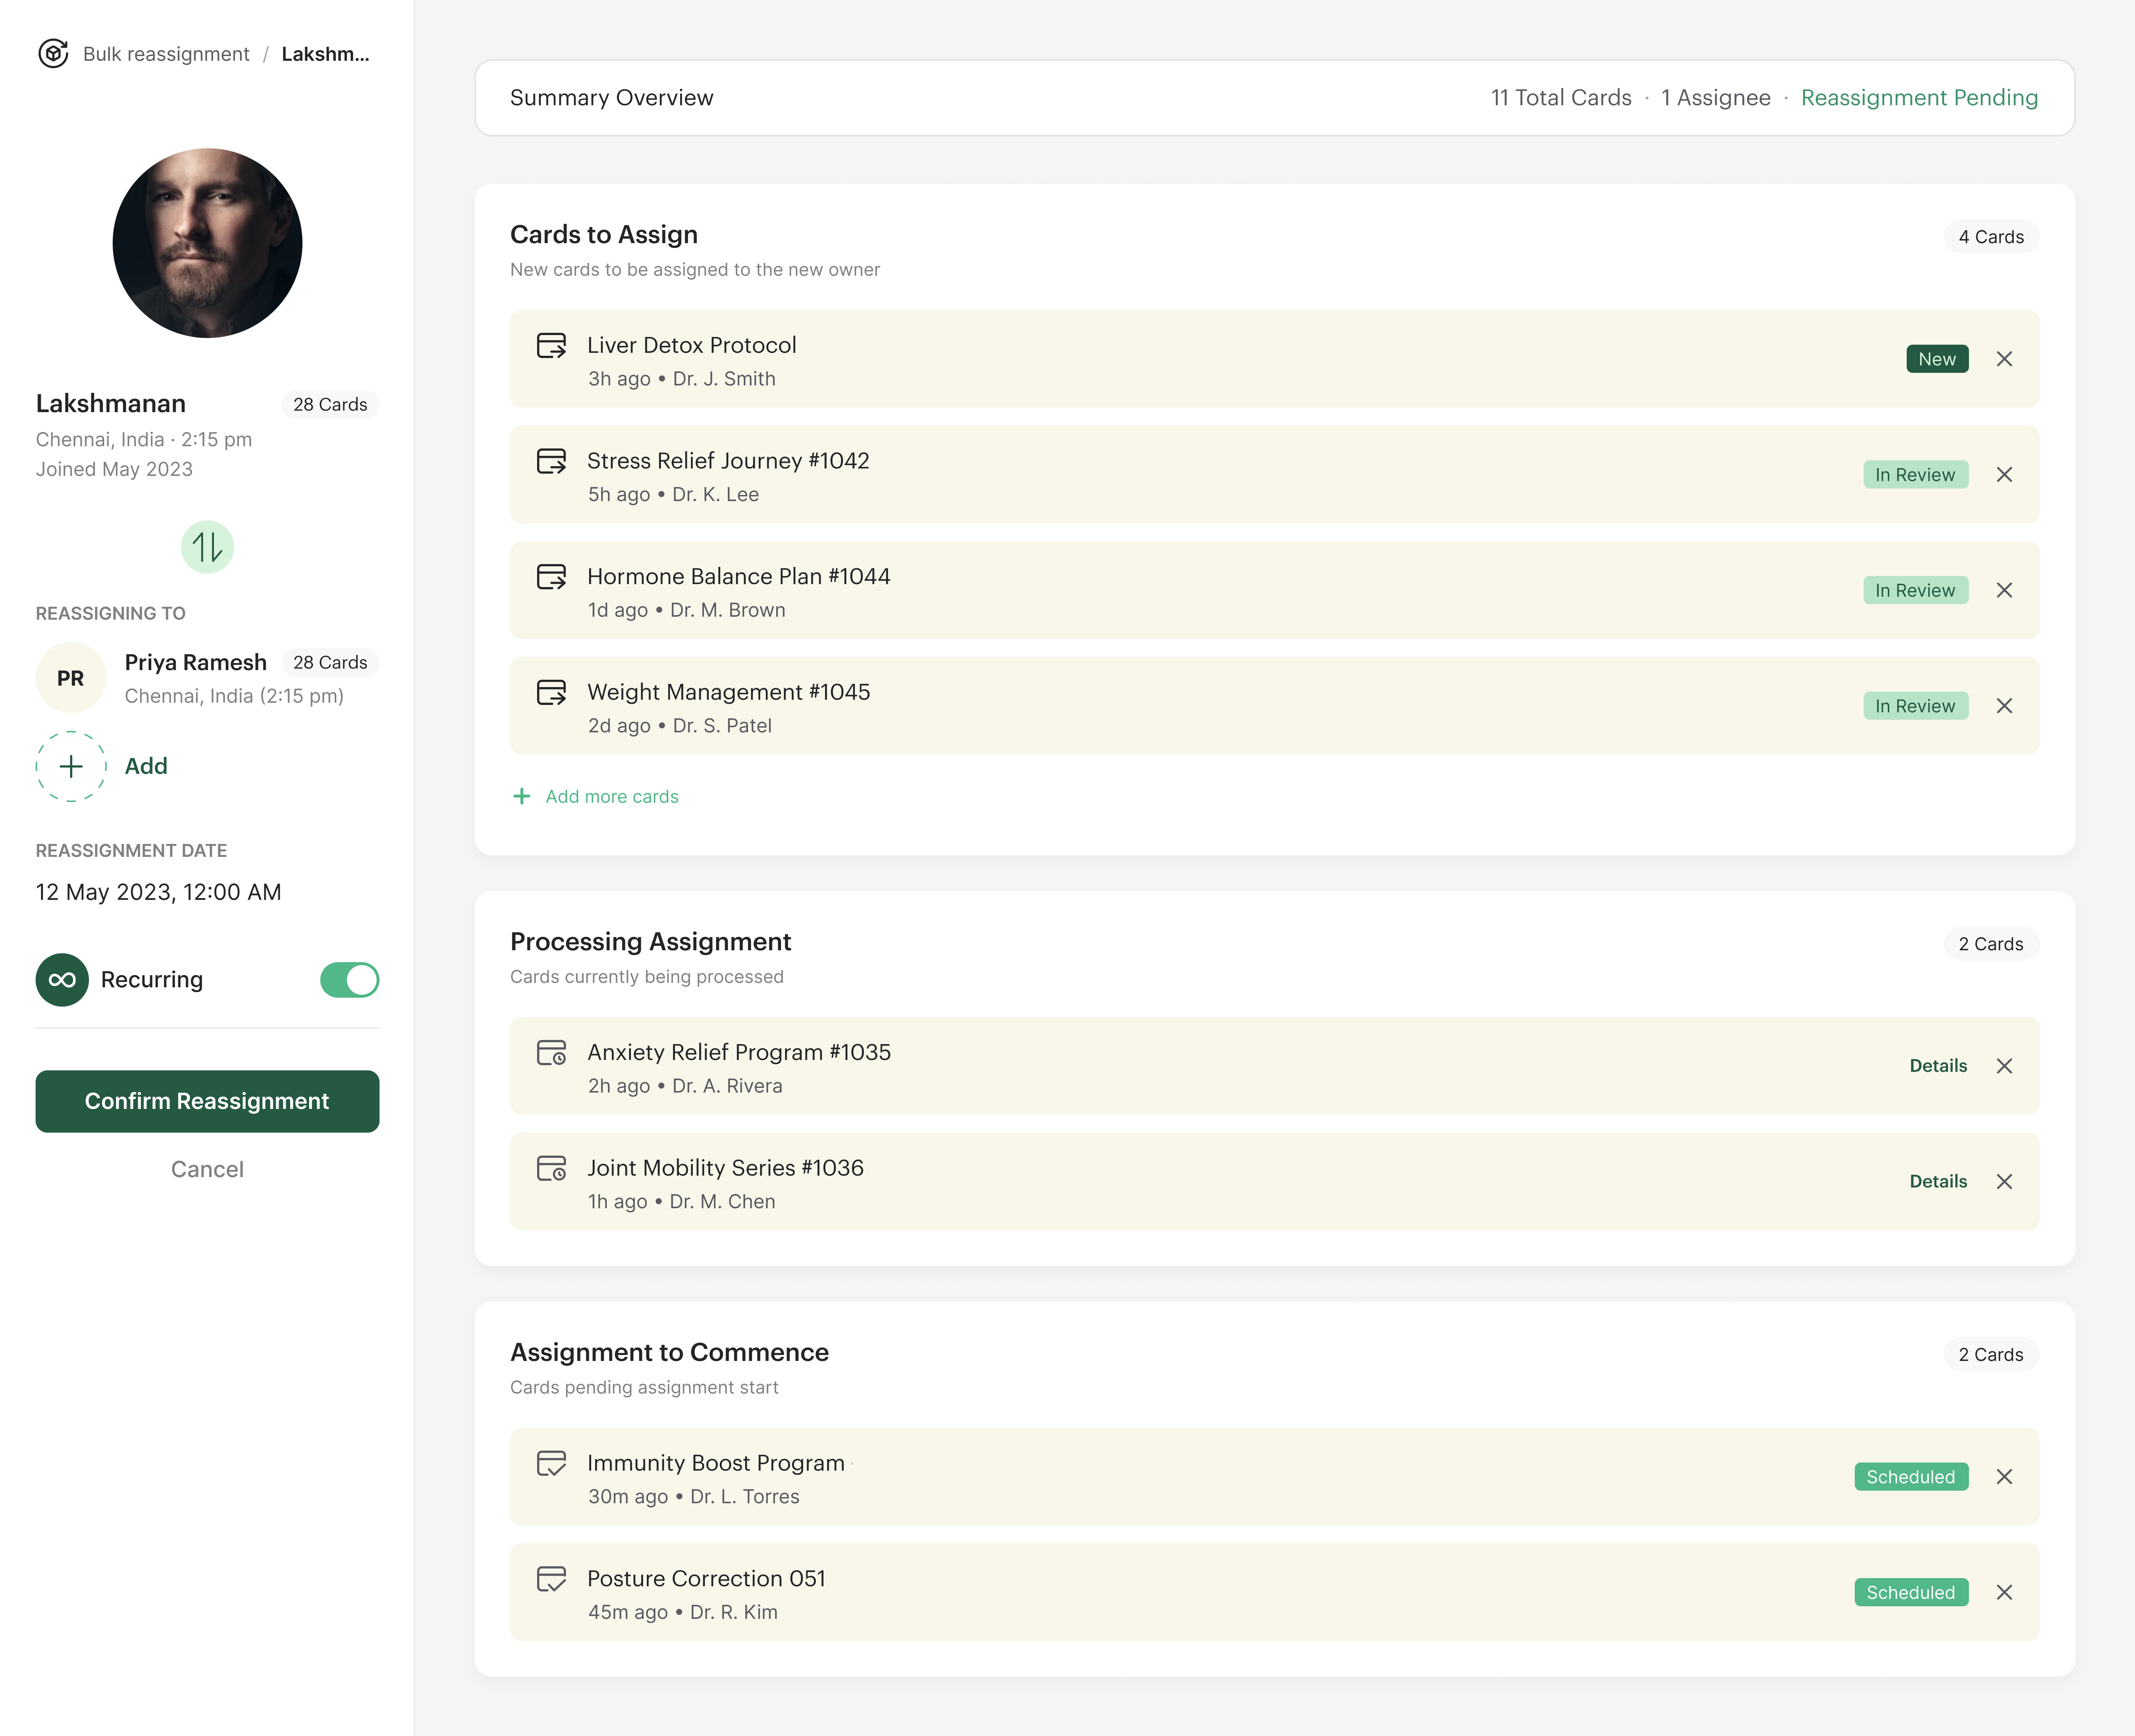
Task: Click the 28 Cards badge next to Lakshmanan
Action: (x=330, y=405)
